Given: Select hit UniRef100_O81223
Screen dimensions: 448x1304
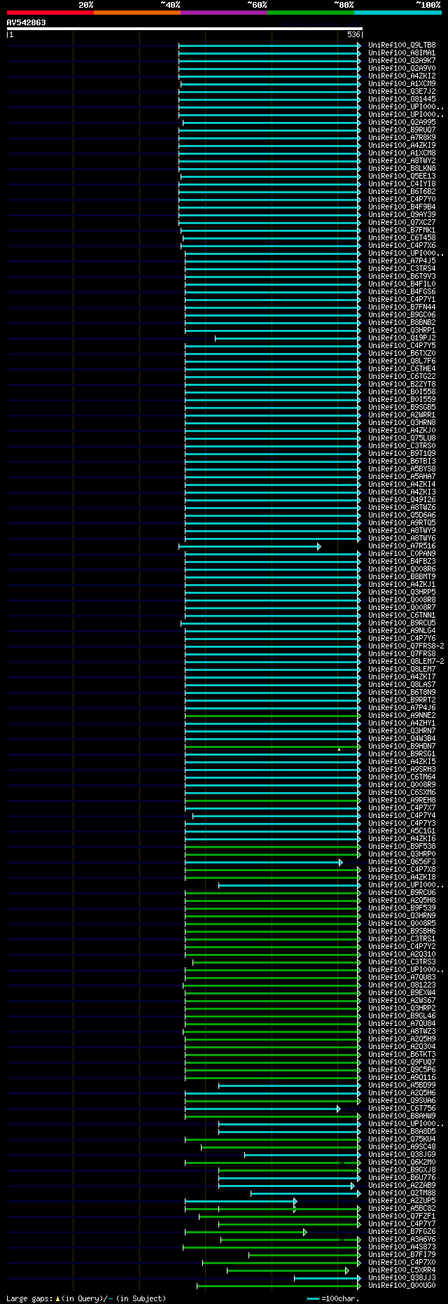Looking at the screenshot, I should 402,985.
